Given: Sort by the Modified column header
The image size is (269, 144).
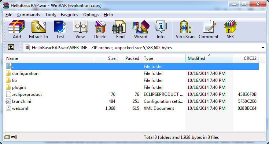Looking at the screenshot, I should coord(209,58).
